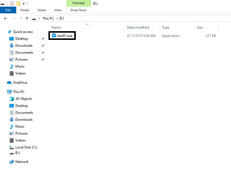Viewport: 231px width, 171px height.
Task: Open the recent locations dropdown
Action: point(21,18)
